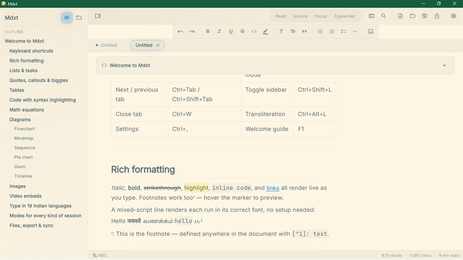The image size is (463, 260).
Task: Select Diagrams in the outline
Action: (x=20, y=120)
